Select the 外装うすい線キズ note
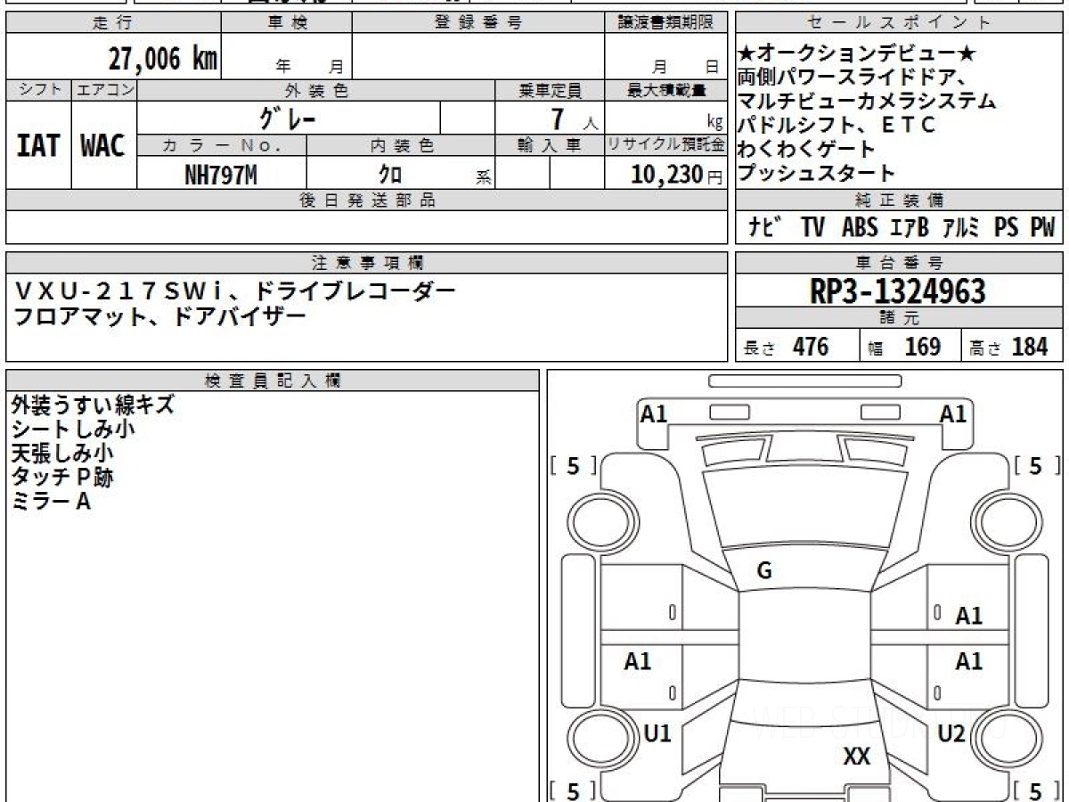This screenshot has width=1069, height=802. point(93,405)
